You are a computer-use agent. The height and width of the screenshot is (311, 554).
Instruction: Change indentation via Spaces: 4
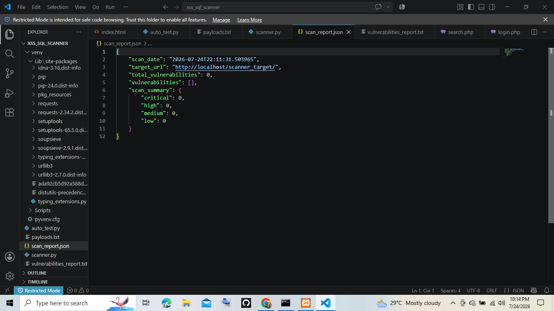(x=451, y=290)
